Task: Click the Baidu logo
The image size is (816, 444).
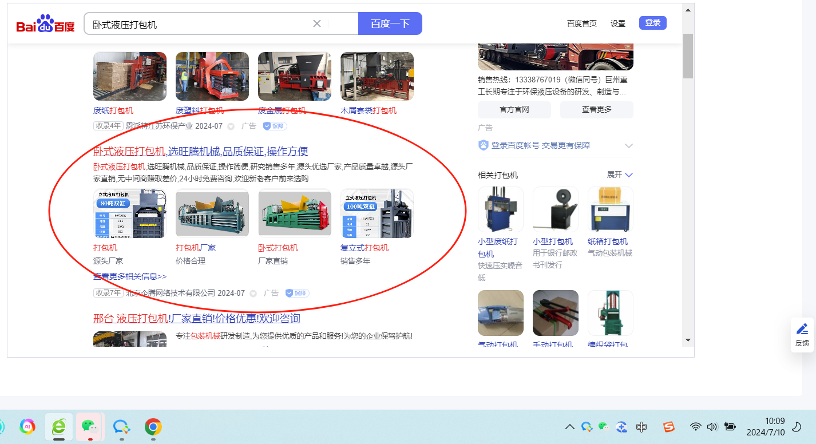Action: pyautogui.click(x=45, y=24)
